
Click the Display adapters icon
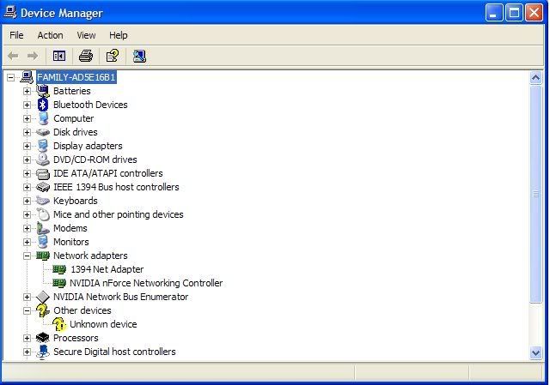click(43, 146)
